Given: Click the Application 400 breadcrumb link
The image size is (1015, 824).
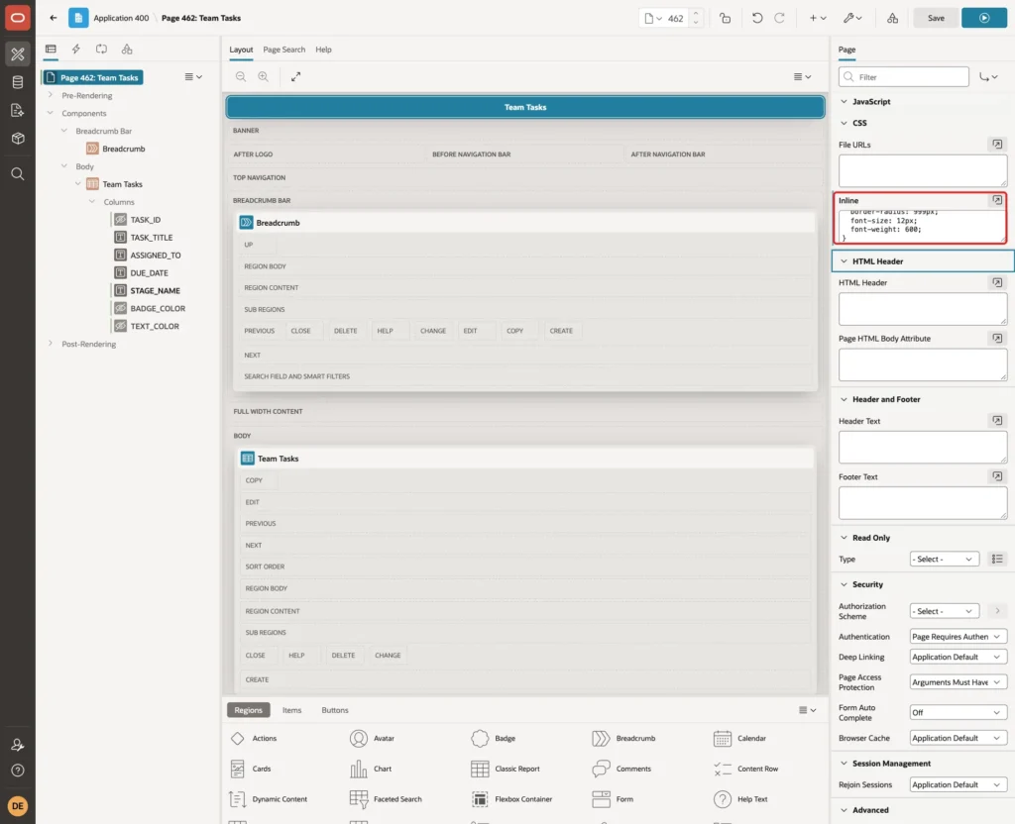Looking at the screenshot, I should coord(121,18).
